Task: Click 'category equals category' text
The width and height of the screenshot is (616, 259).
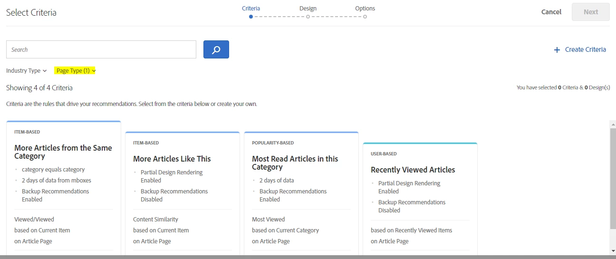Action: click(x=53, y=169)
